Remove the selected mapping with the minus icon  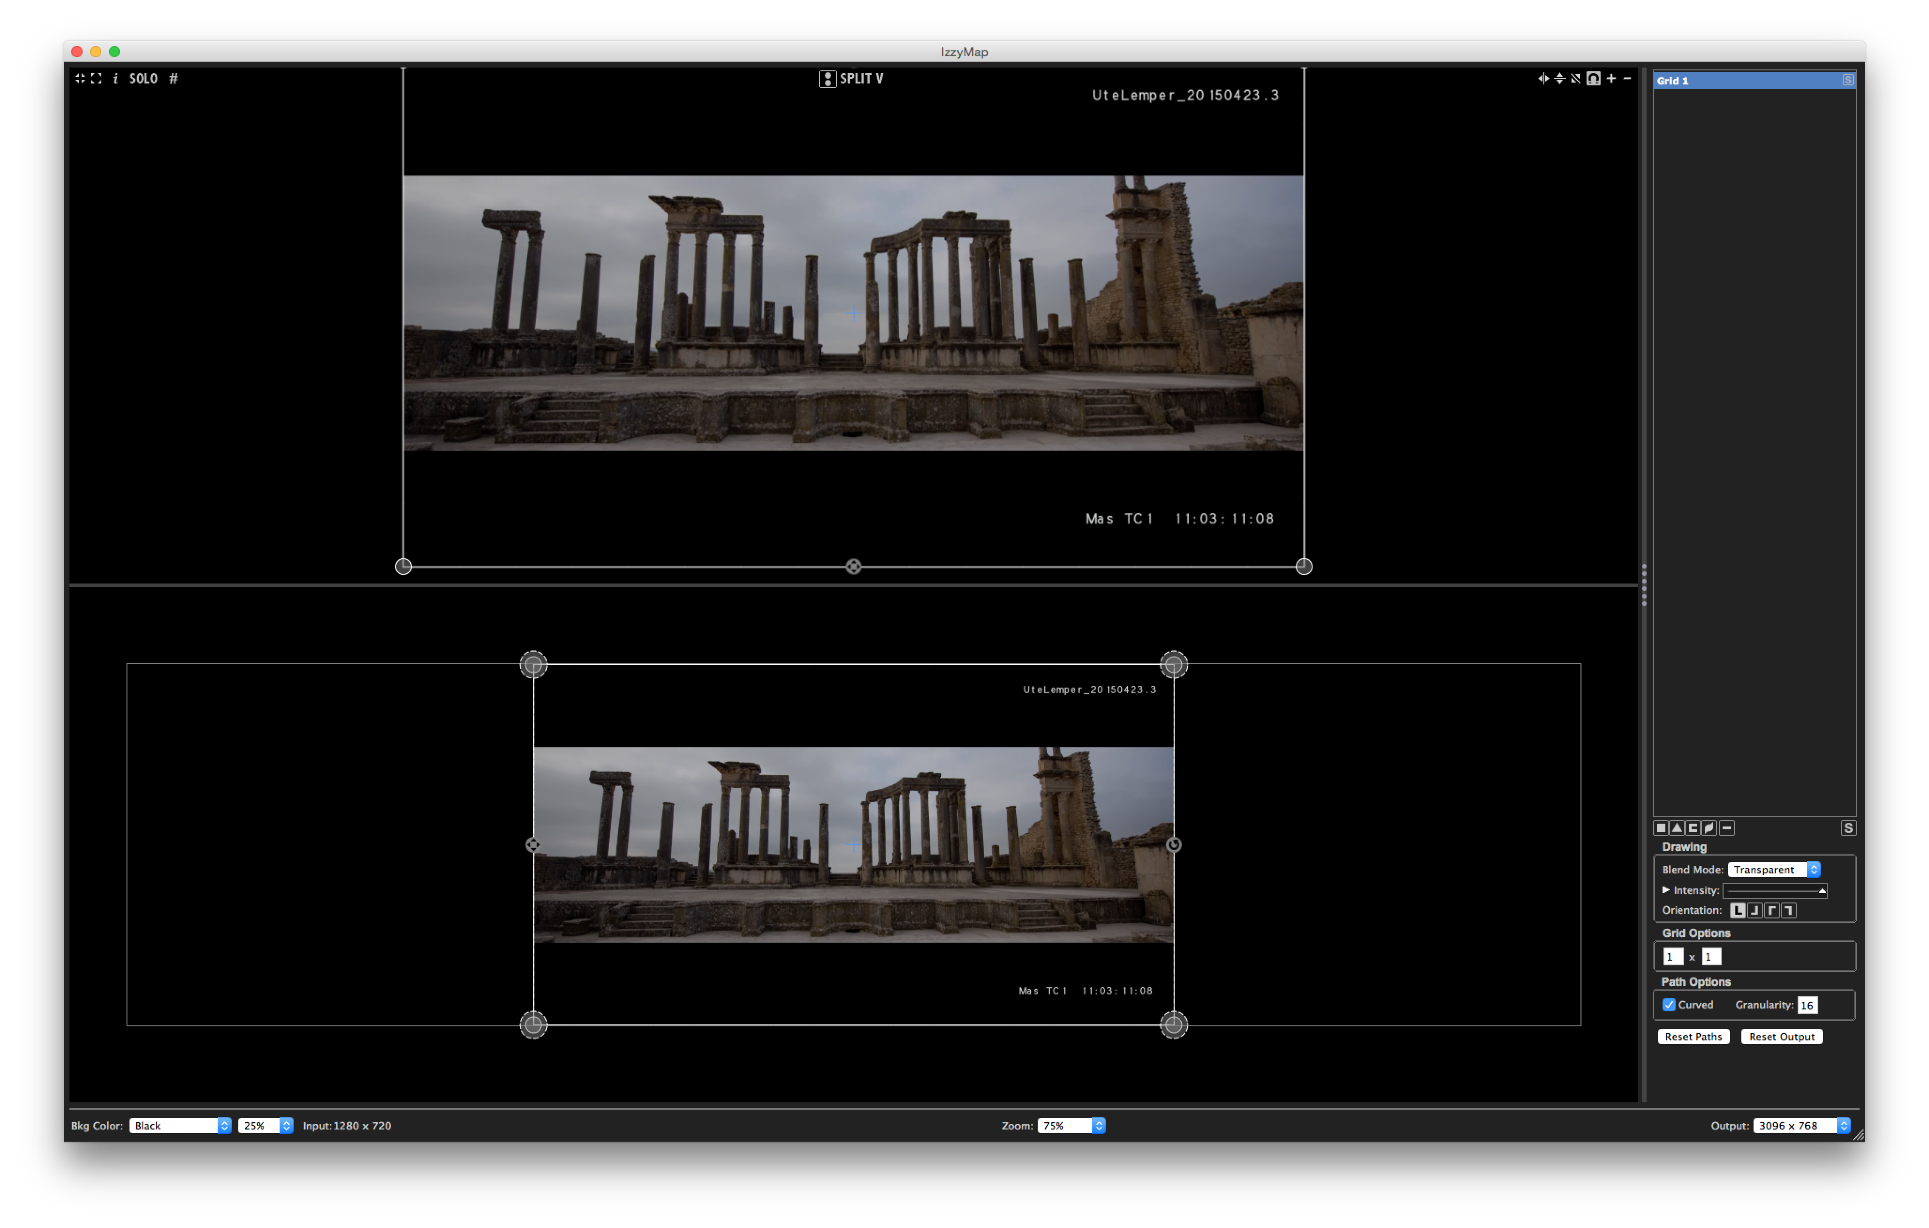click(x=1727, y=827)
